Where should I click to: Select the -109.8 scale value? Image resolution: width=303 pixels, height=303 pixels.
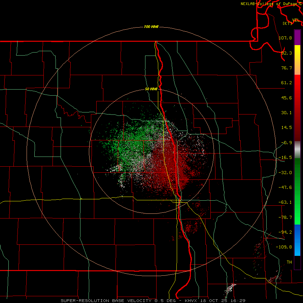(x=284, y=247)
